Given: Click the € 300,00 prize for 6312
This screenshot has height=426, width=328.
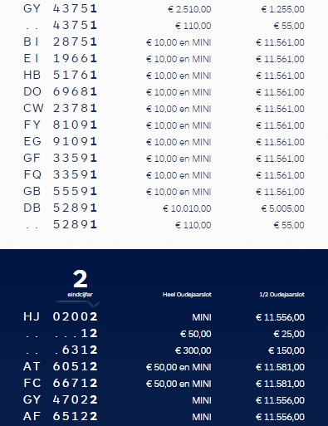Looking at the screenshot, I should coord(193,350).
